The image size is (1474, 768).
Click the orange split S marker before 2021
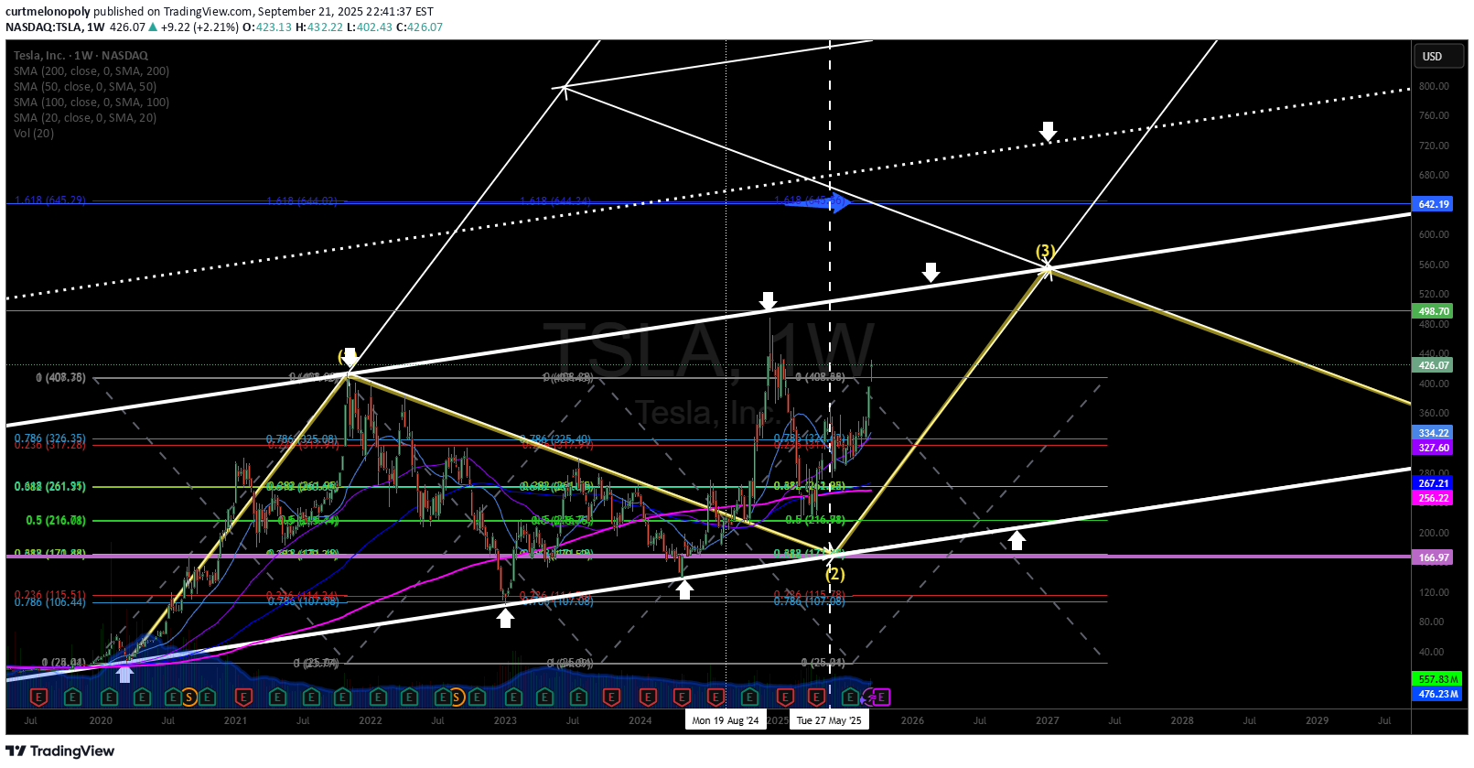pos(189,698)
